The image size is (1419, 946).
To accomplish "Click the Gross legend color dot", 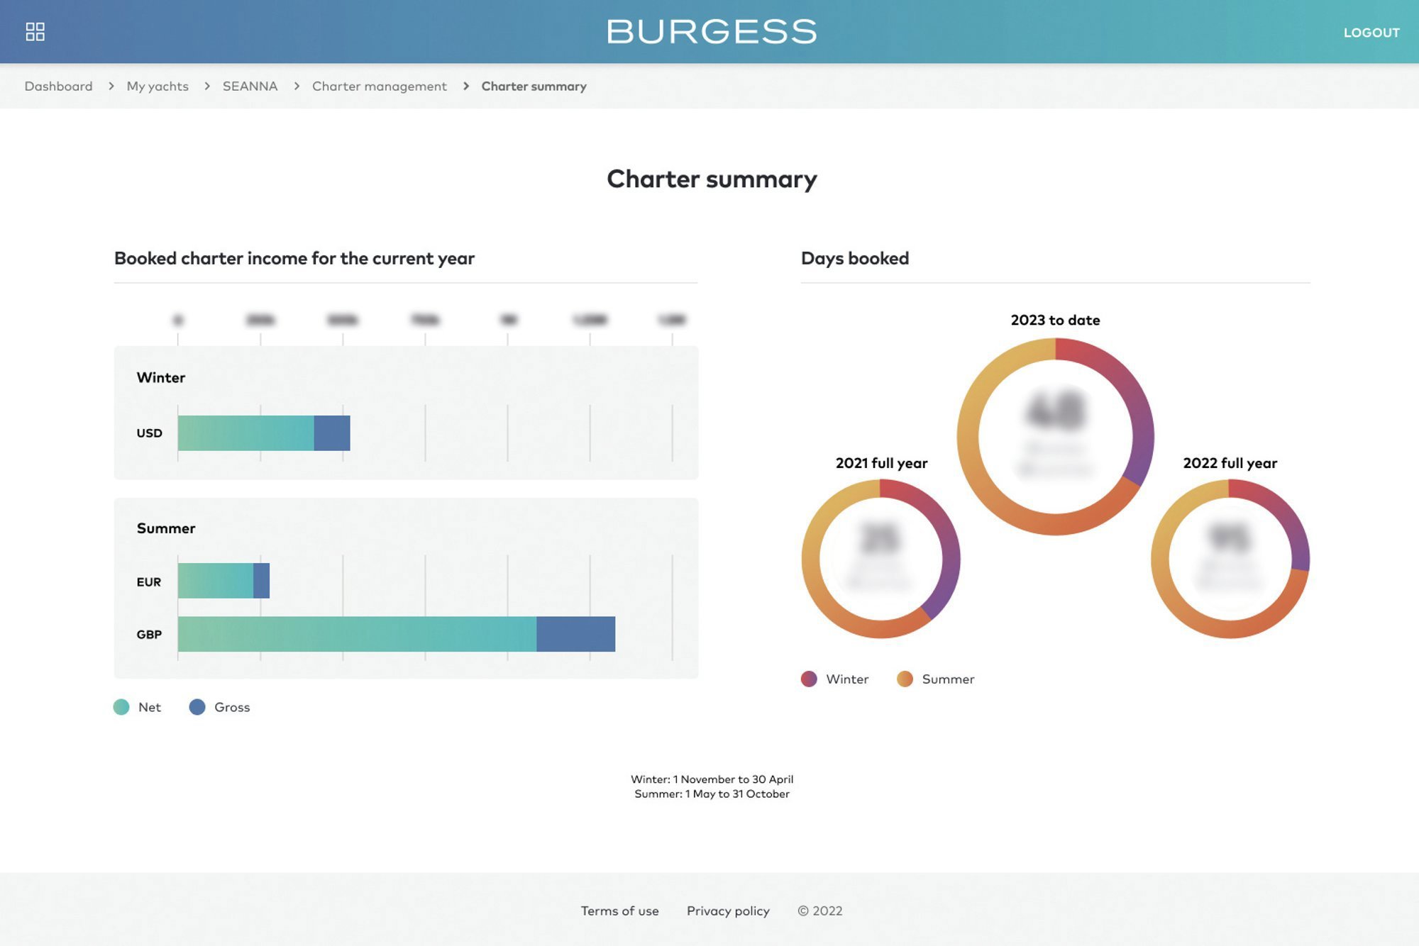I will [x=197, y=707].
